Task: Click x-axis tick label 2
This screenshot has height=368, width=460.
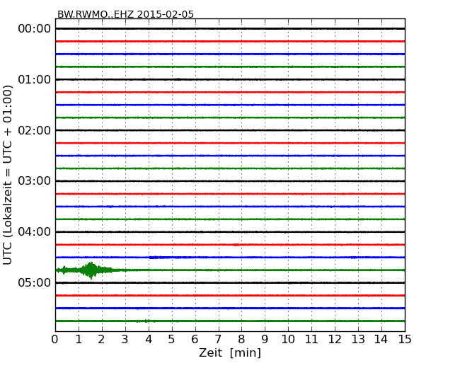Action: (101, 339)
